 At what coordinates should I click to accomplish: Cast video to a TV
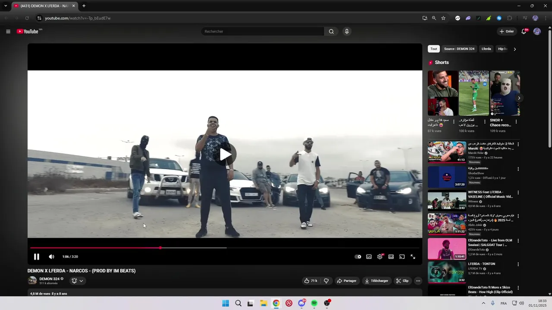click(x=402, y=257)
